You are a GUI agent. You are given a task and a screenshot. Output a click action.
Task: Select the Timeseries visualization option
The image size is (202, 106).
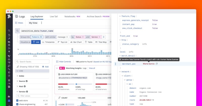[48, 42]
